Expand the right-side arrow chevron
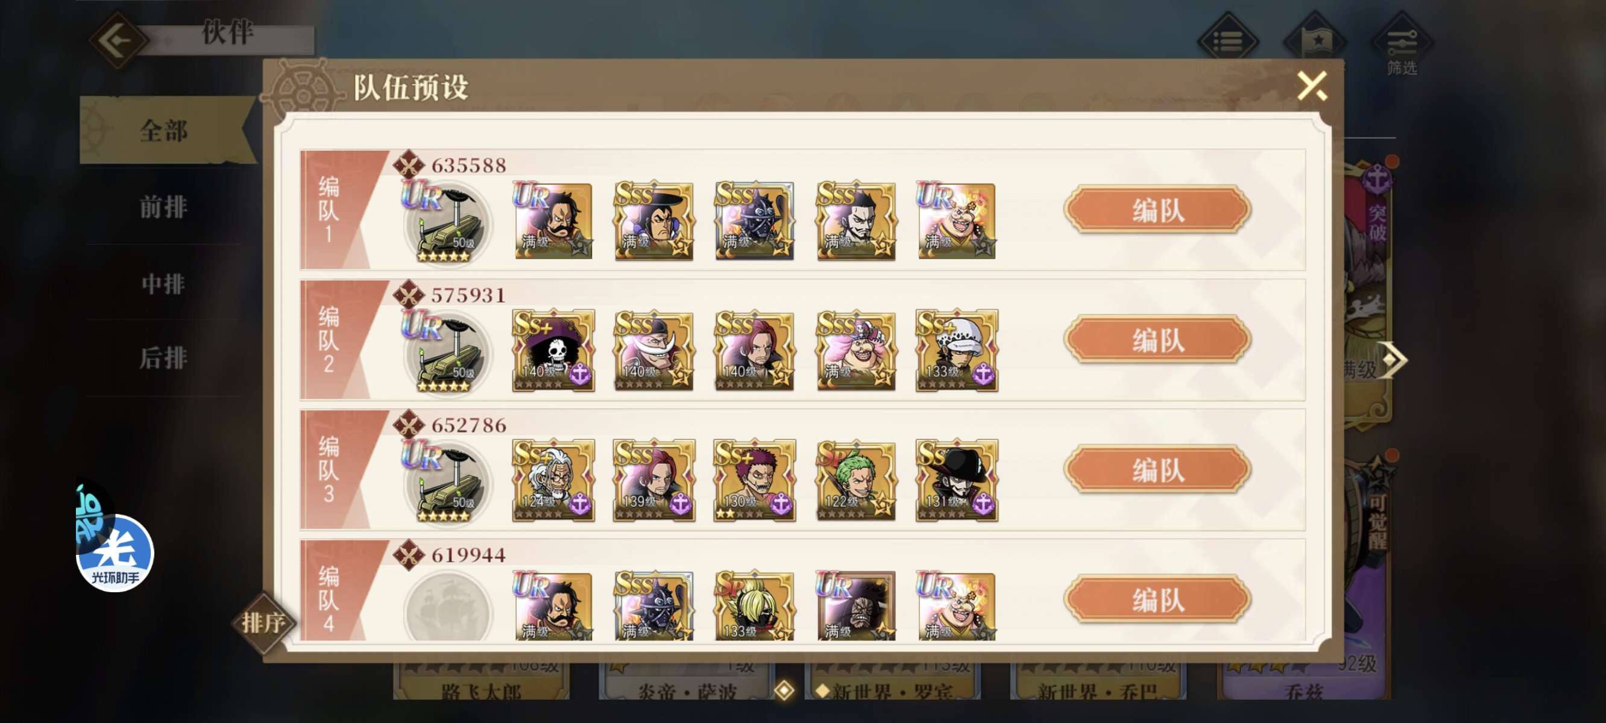Image resolution: width=1606 pixels, height=723 pixels. coord(1393,360)
